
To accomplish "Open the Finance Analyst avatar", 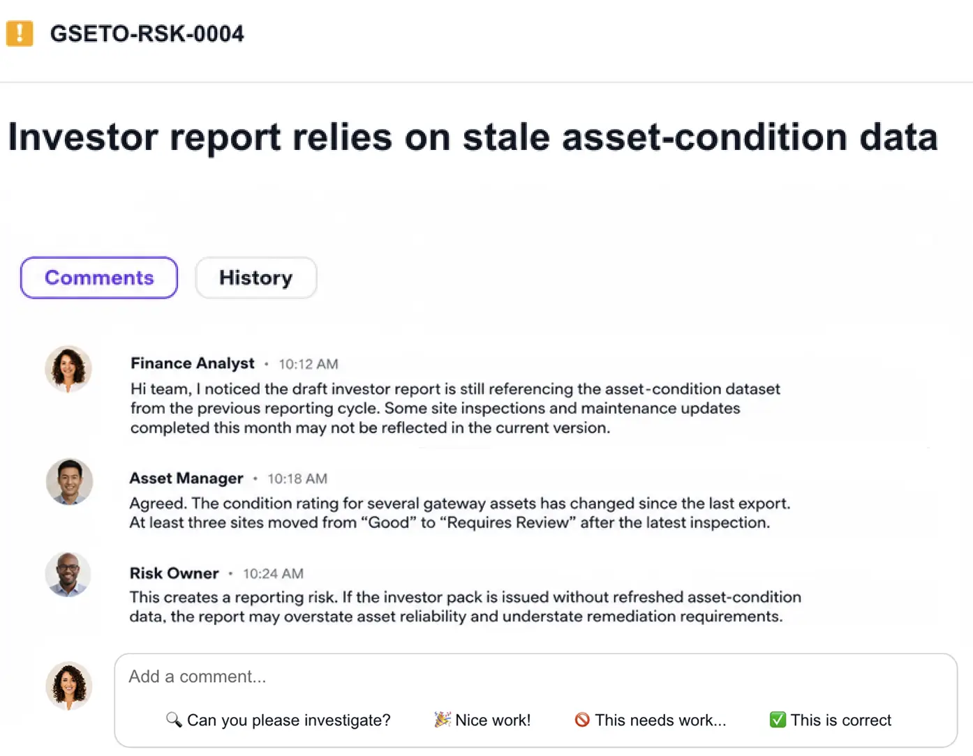I will (68, 369).
